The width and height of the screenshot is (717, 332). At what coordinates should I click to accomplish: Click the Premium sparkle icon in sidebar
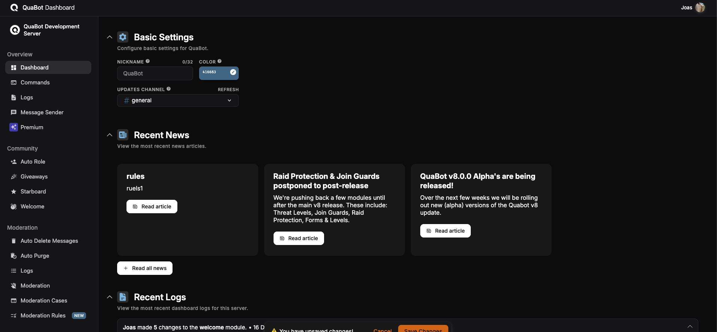click(13, 127)
